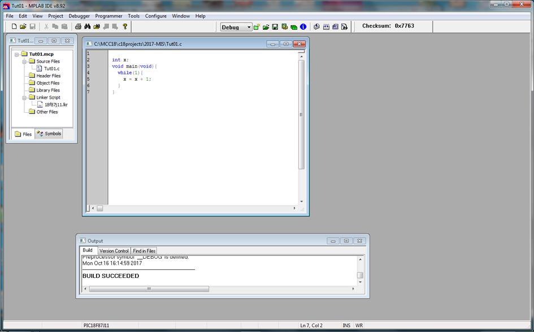Switch to the Version Control tab
The height and width of the screenshot is (332, 534).
click(x=114, y=251)
